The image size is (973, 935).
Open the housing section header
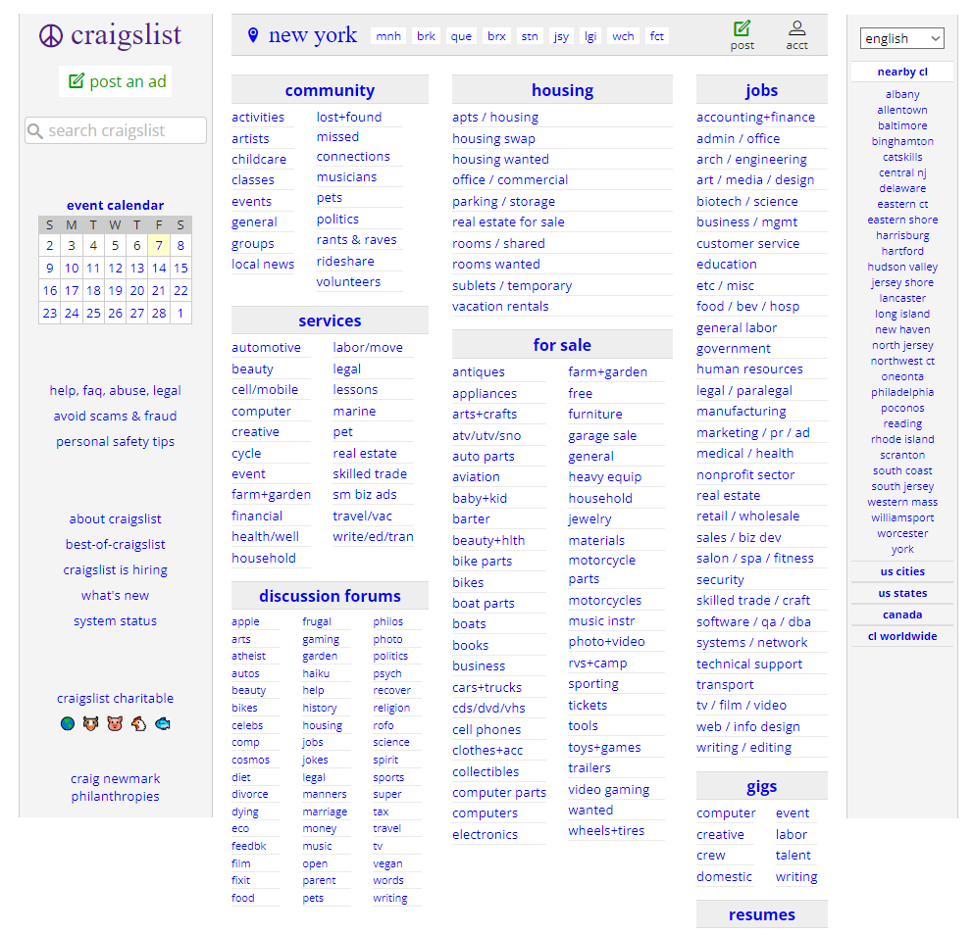coord(562,90)
